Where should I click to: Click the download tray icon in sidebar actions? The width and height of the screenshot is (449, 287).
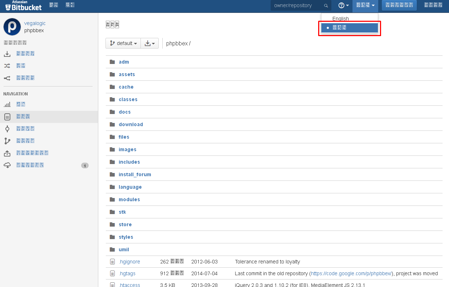pyautogui.click(x=7, y=54)
